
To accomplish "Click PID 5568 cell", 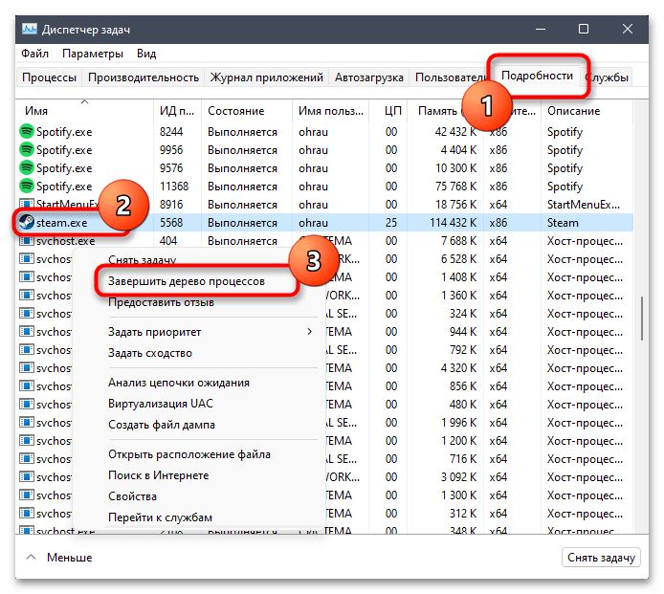I will coord(171,223).
